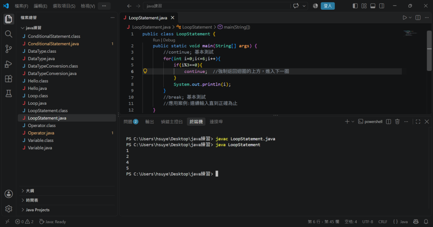Split the editor to the right

click(418, 18)
